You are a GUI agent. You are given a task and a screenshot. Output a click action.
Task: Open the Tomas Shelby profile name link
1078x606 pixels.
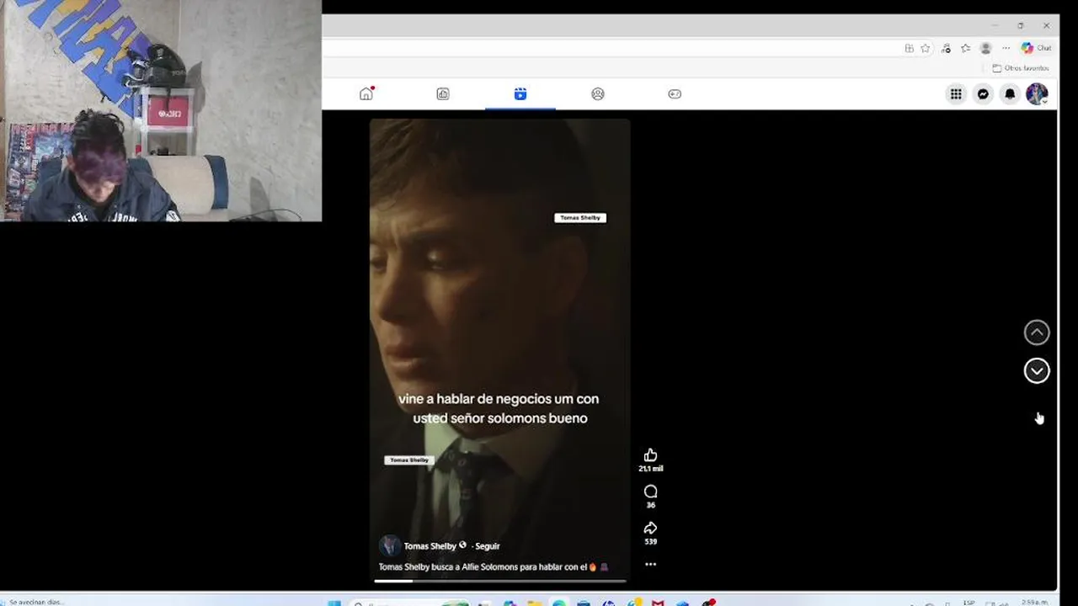click(x=430, y=546)
